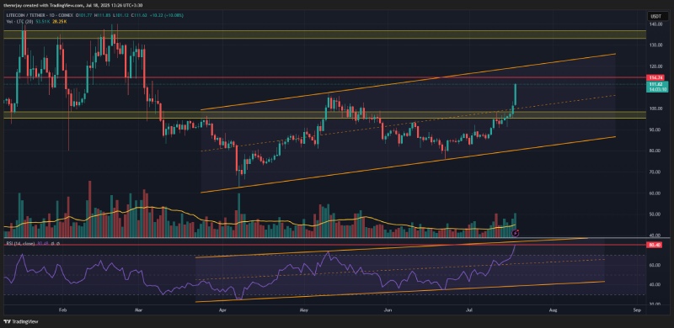
Task: Click the Mar label on time axis
Action: (x=139, y=309)
